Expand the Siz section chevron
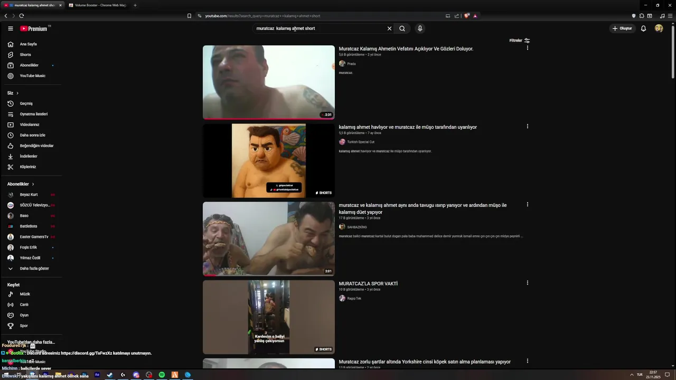The image size is (676, 380). pyautogui.click(x=17, y=93)
